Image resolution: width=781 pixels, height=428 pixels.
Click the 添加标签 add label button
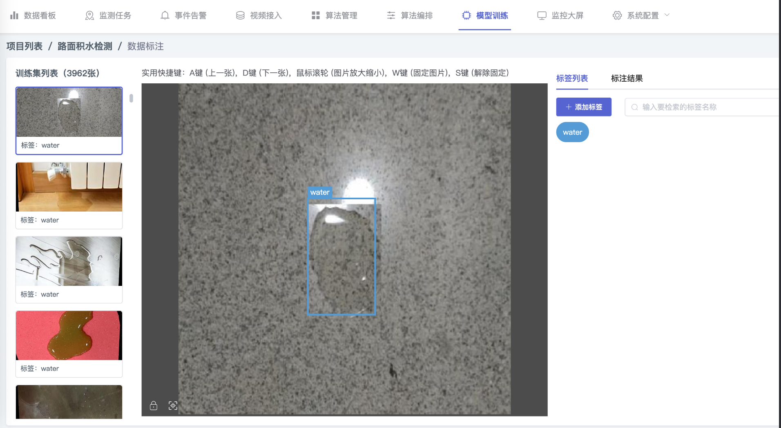584,107
